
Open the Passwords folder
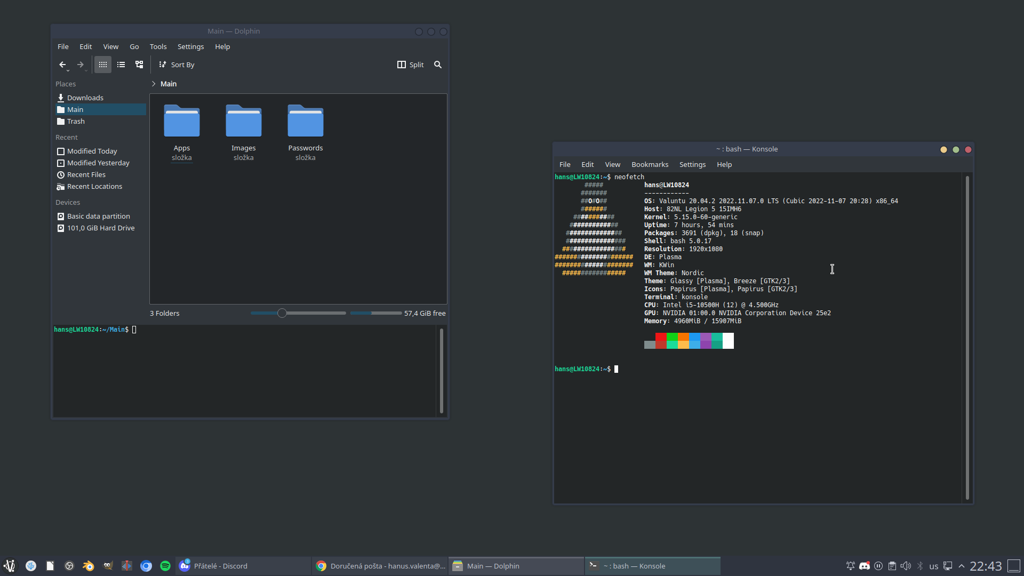305,123
